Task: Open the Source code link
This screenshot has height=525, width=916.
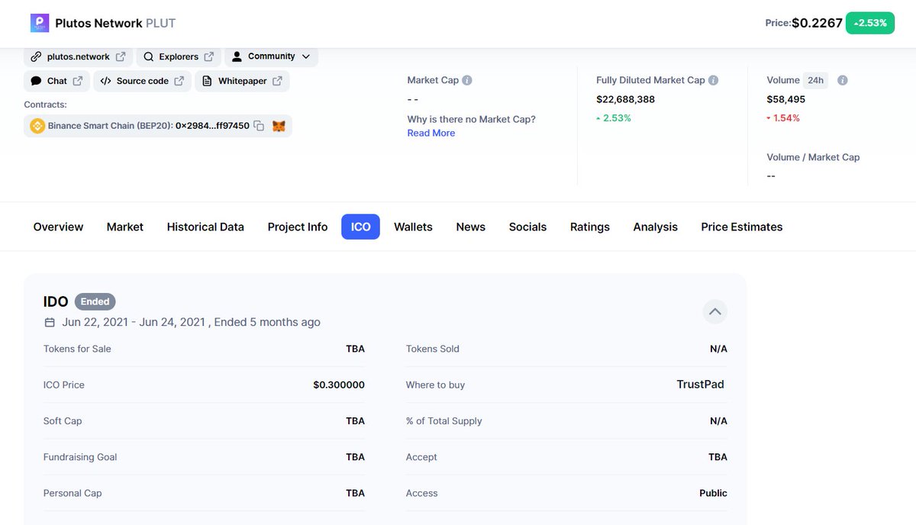Action: (x=142, y=81)
